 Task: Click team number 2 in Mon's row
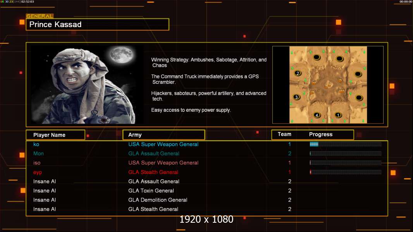[x=290, y=154]
